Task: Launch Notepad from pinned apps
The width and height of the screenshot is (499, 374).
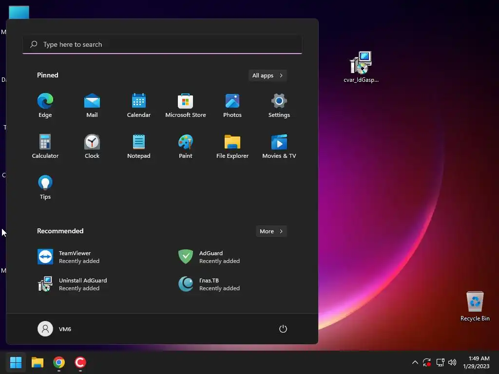Action: tap(139, 146)
